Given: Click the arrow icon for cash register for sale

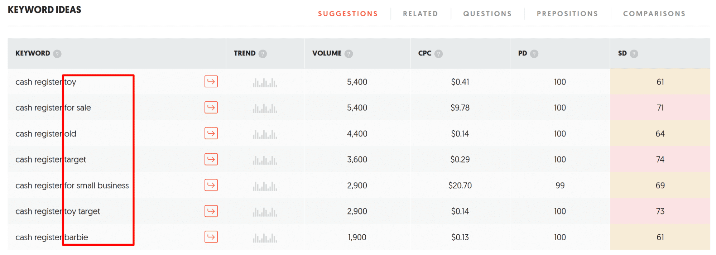Looking at the screenshot, I should click(x=211, y=107).
